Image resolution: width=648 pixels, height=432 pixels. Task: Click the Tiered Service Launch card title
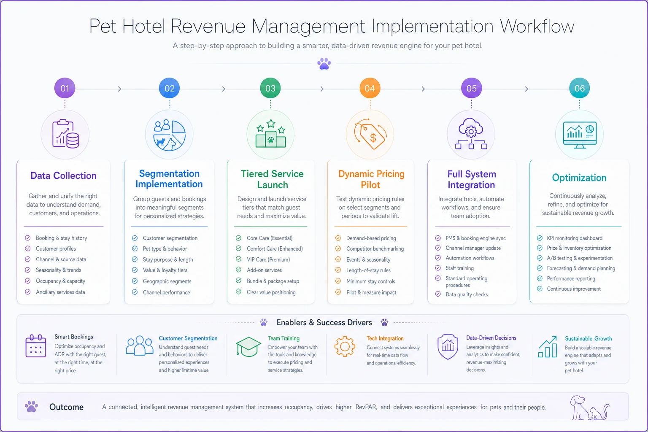(x=272, y=179)
